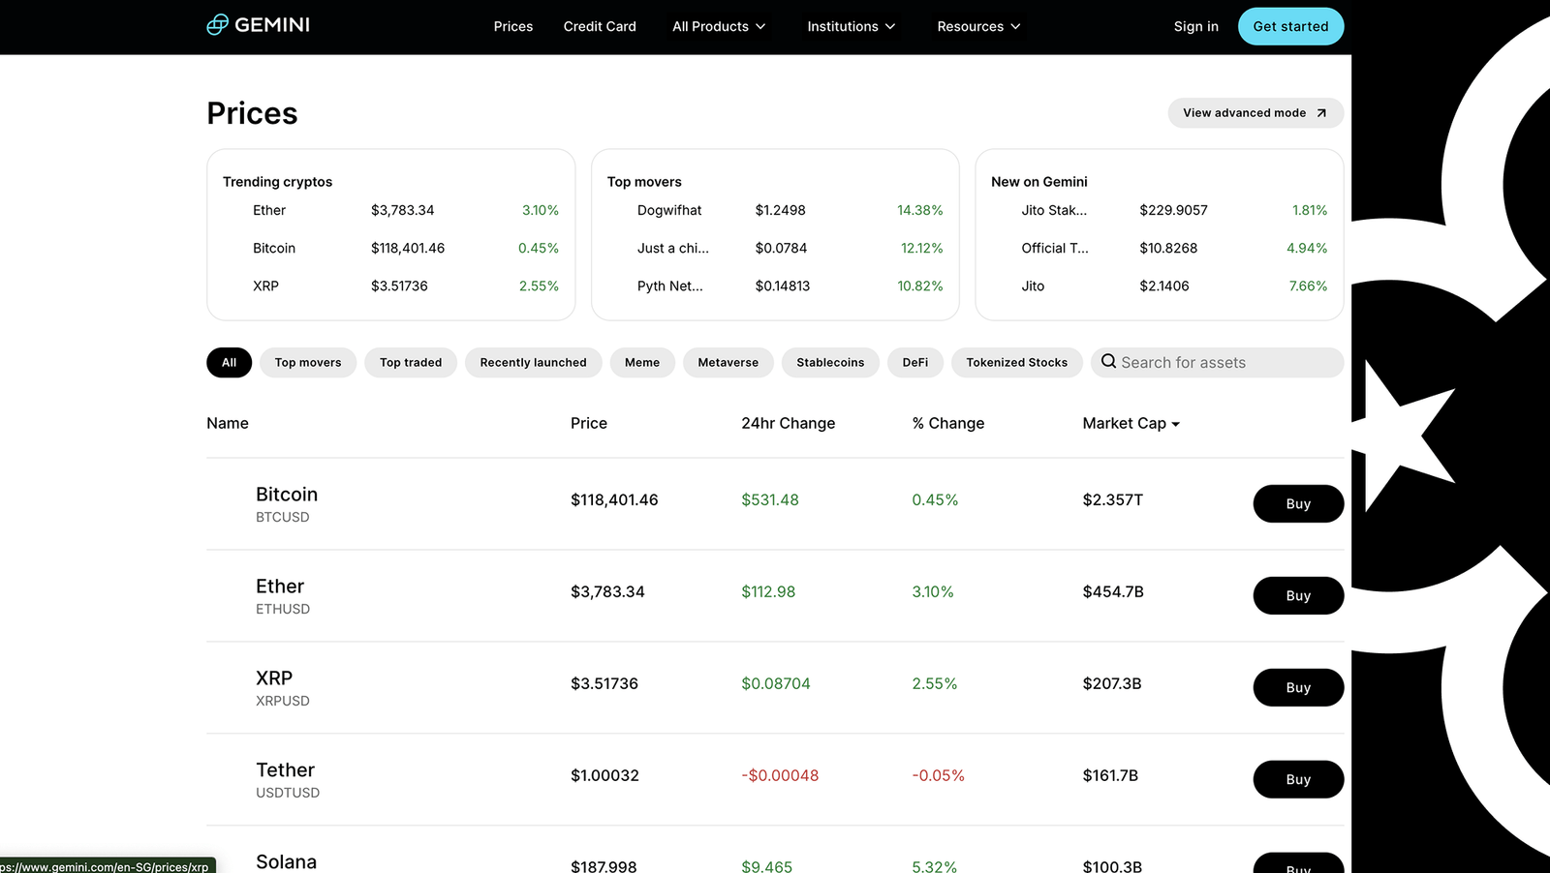Click the arrow icon in View advanced mode

pos(1320,113)
